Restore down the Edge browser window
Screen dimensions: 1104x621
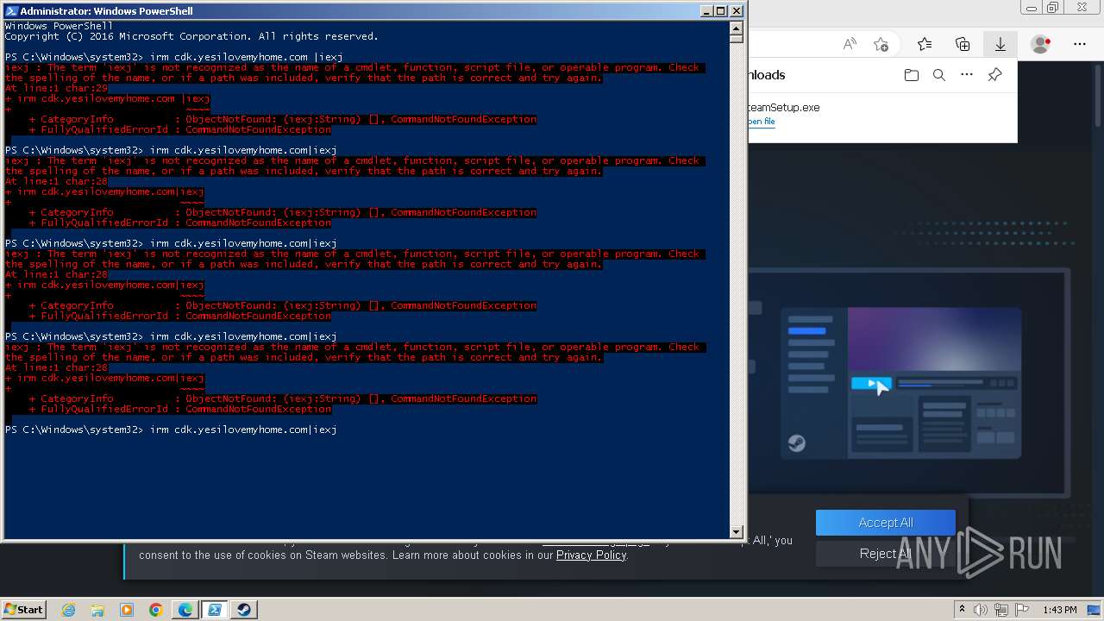[x=1053, y=8]
